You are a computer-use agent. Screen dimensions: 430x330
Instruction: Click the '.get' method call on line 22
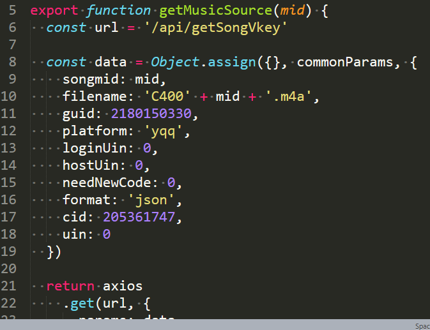(x=79, y=304)
